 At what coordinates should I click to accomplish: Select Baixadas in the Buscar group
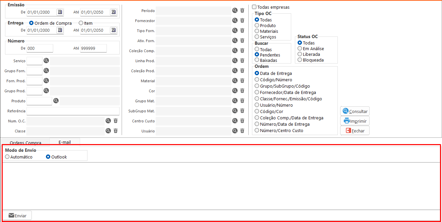[257, 60]
